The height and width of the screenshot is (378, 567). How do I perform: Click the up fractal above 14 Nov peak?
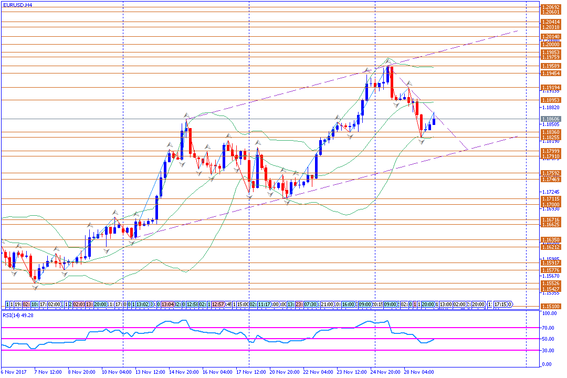pos(186,114)
